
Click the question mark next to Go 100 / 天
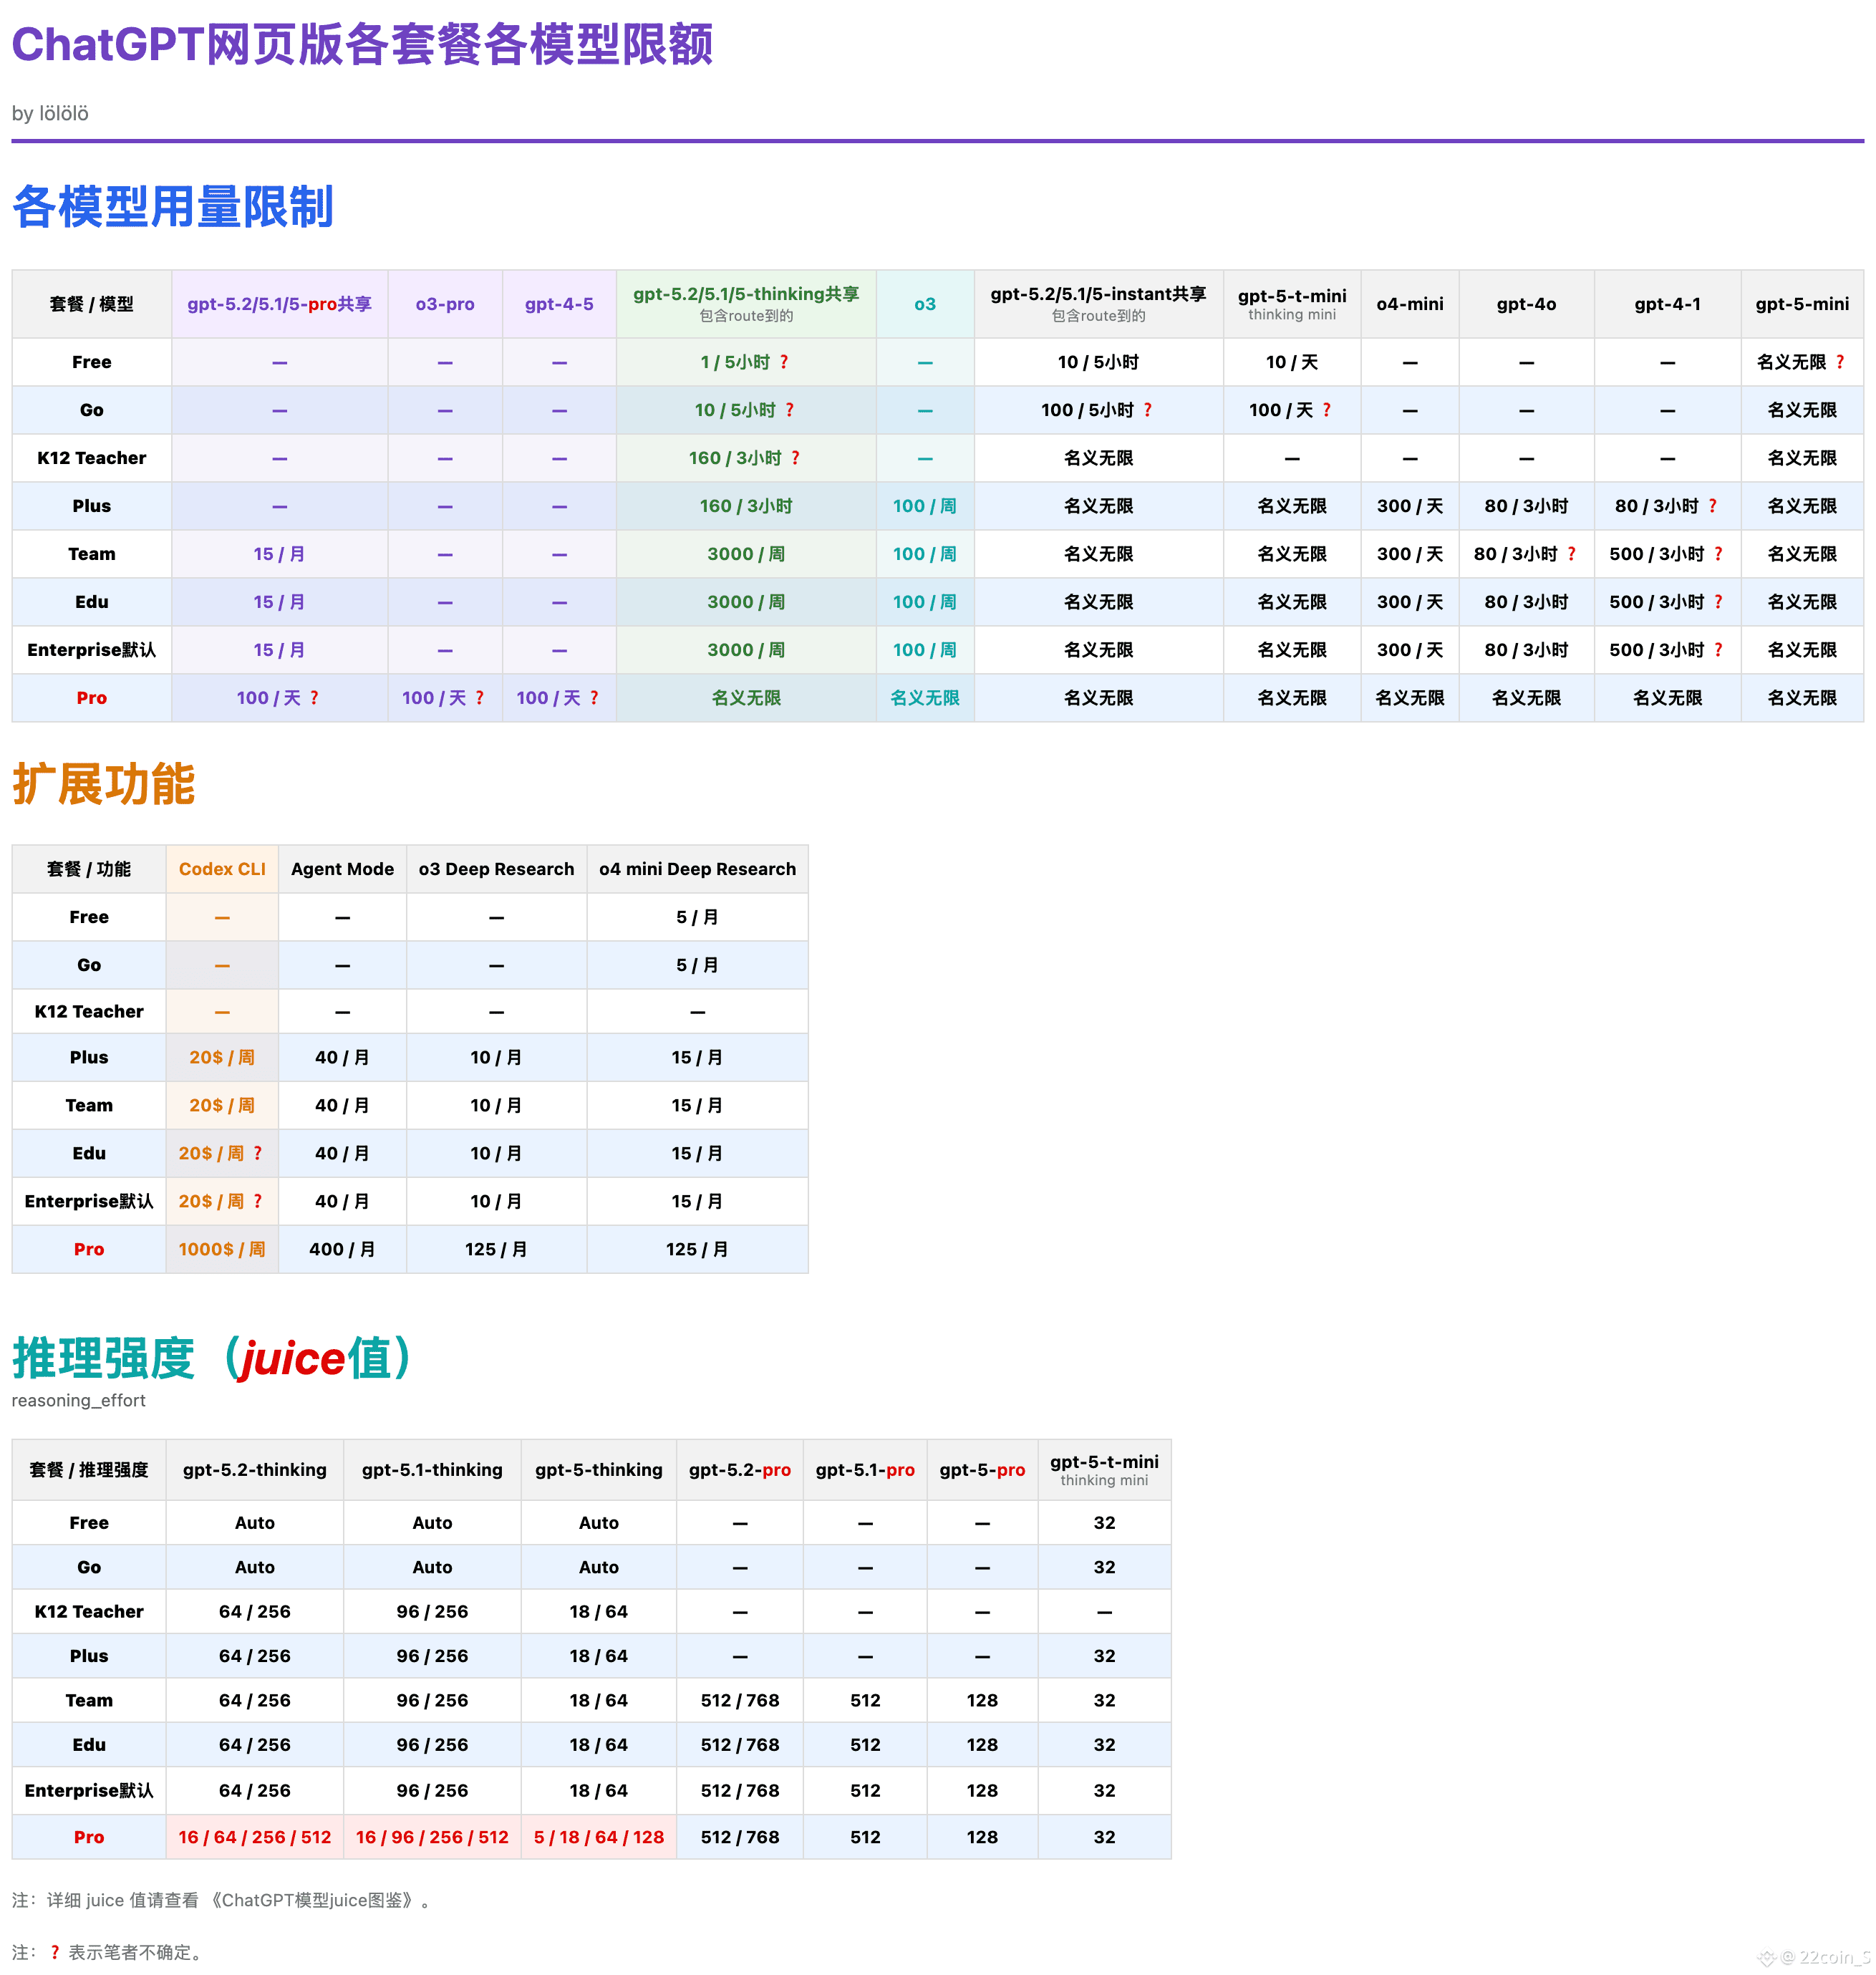click(1327, 410)
